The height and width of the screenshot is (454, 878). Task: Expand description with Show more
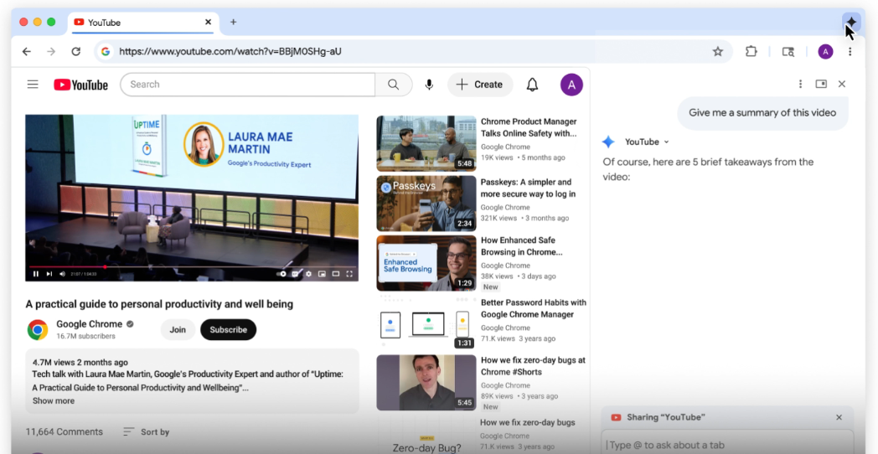click(x=54, y=401)
